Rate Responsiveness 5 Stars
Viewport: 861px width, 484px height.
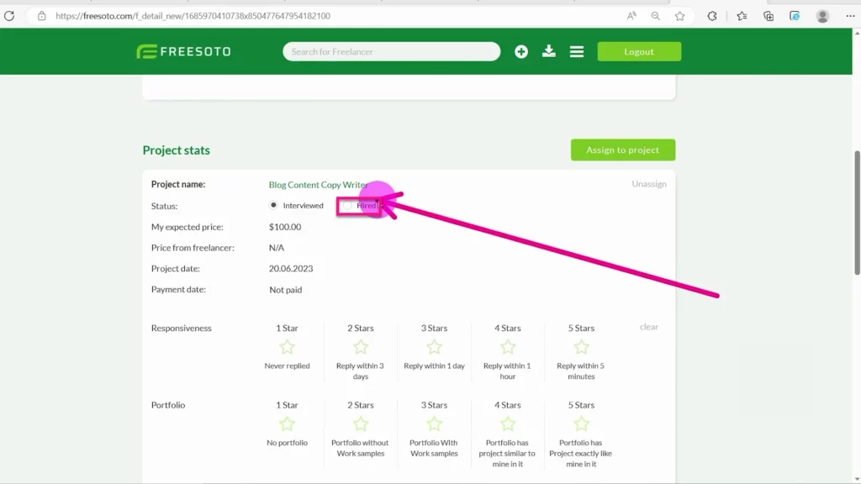click(581, 347)
